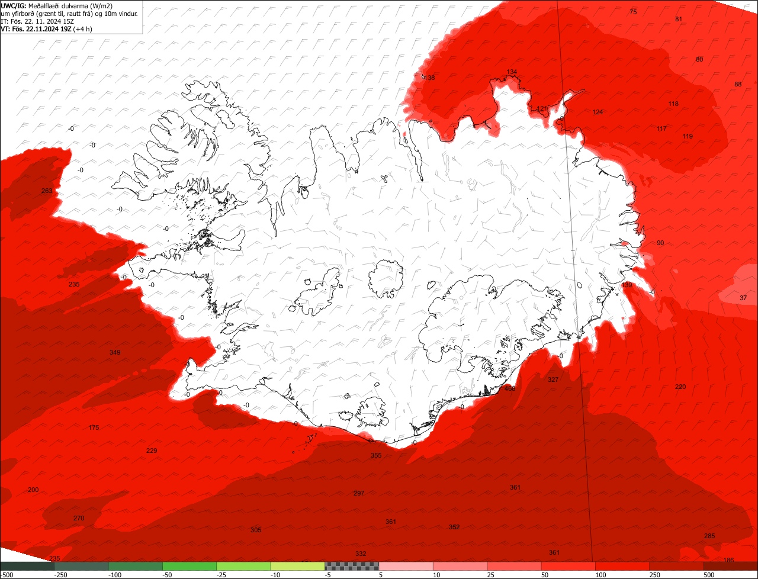Click the flux value 200
758x579 pixels.
(x=33, y=490)
